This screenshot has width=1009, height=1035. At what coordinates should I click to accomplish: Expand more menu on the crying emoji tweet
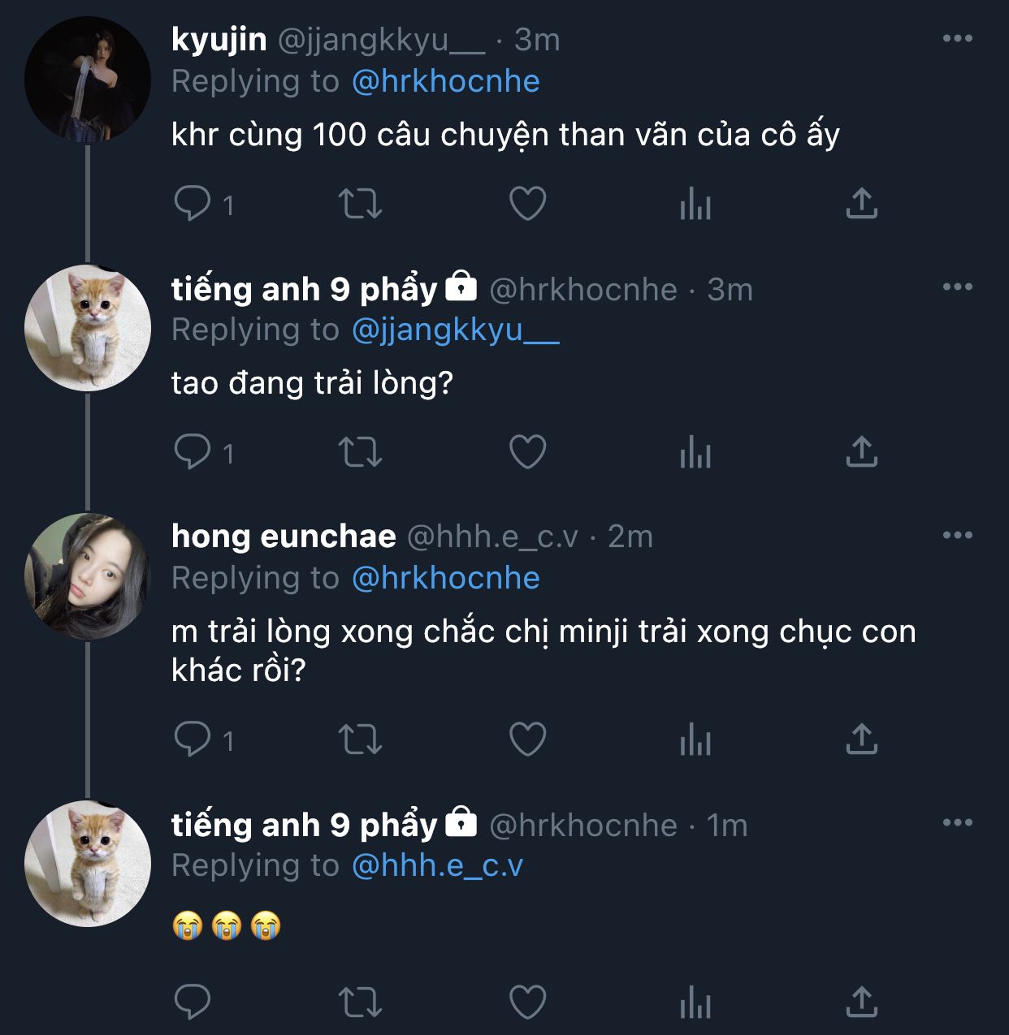957,822
